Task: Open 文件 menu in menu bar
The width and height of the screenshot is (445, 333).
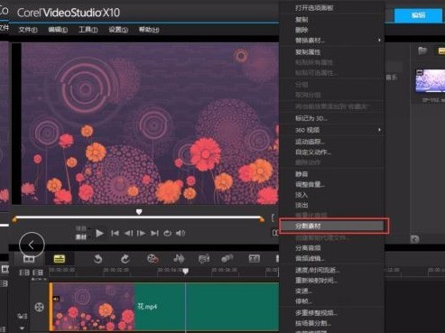Action: pos(28,30)
